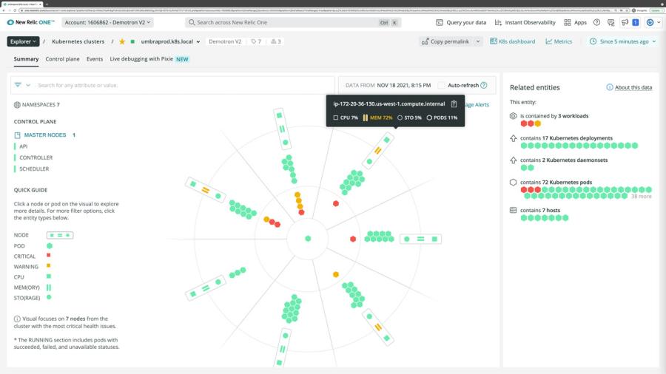Click the Manage Alerts link
The width and height of the screenshot is (666, 374).
[477, 105]
